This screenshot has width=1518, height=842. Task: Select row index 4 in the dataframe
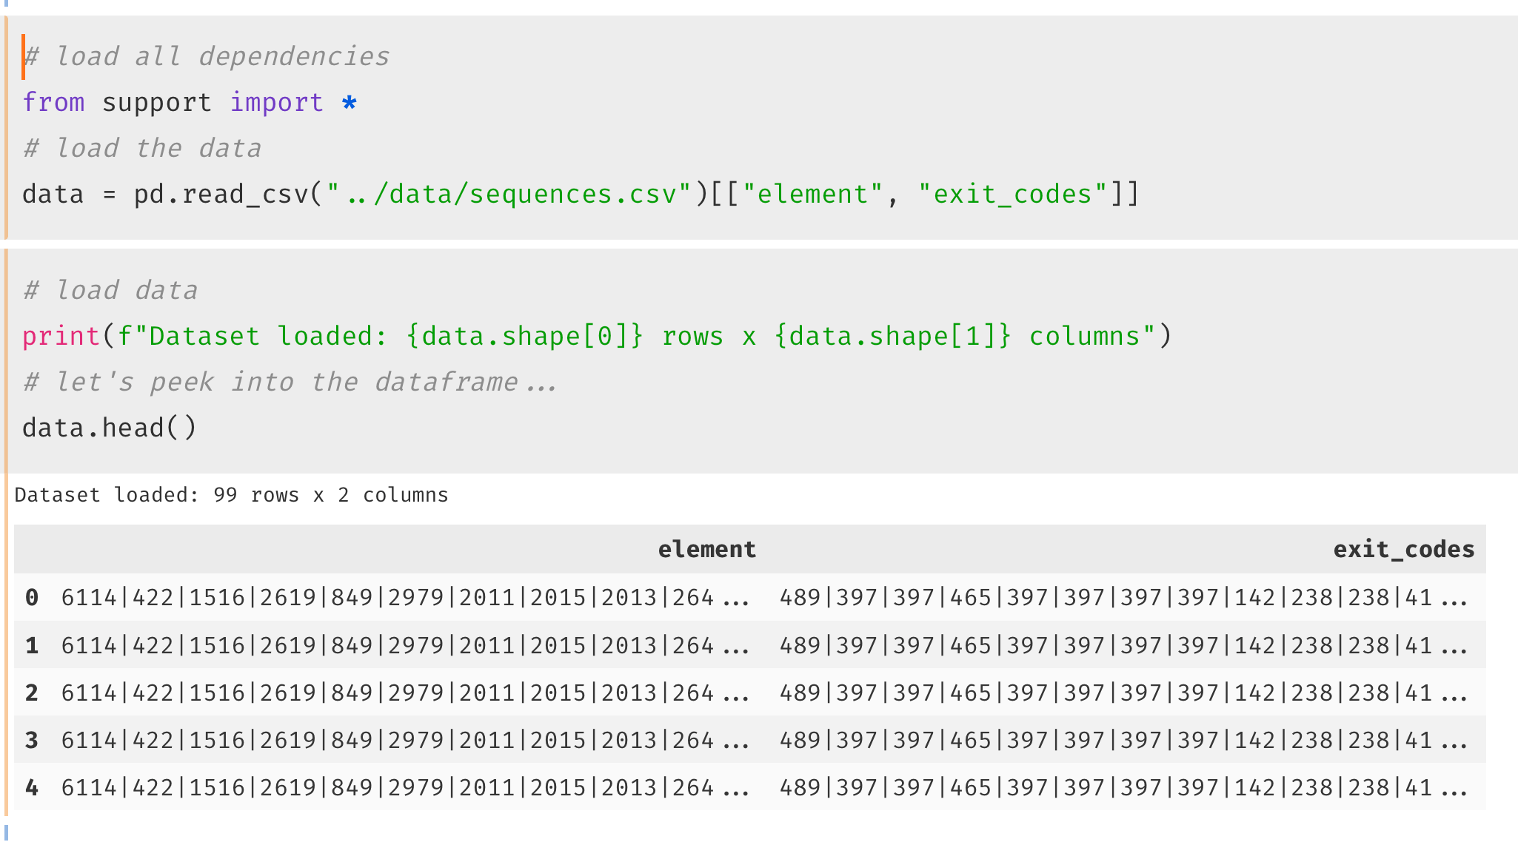(x=32, y=787)
